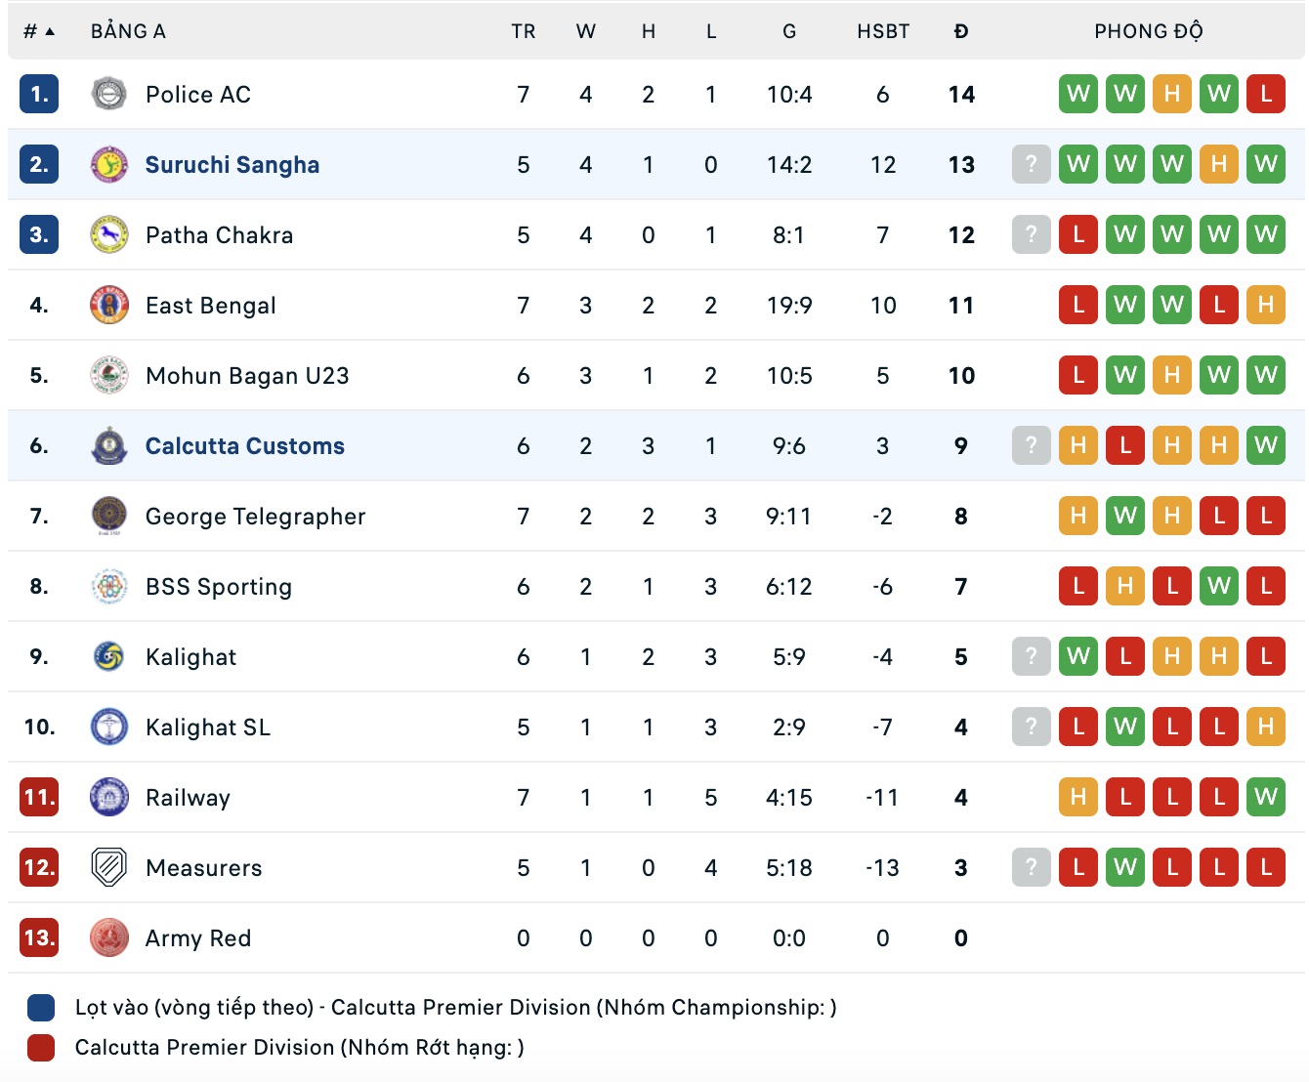Open the Calcutta Customs team link

(x=244, y=445)
